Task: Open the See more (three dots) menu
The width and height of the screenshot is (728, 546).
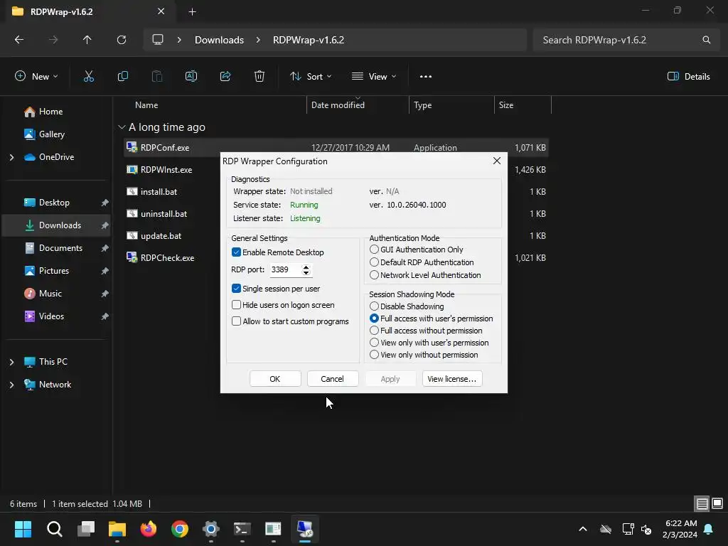Action: pyautogui.click(x=426, y=77)
